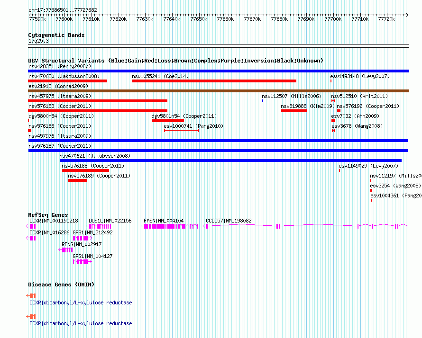Click the blue nsv457976 (Itsara2009) bar
This screenshot has width=422, height=338.
point(218,141)
